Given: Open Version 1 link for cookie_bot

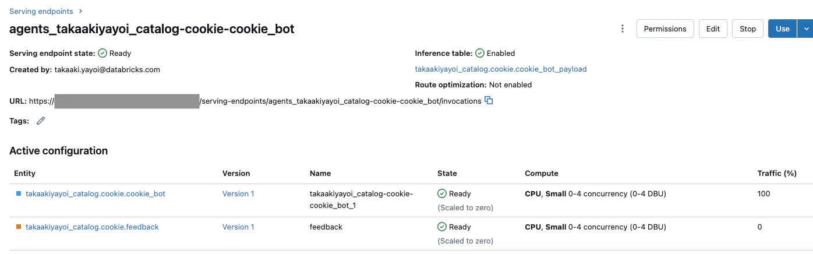Looking at the screenshot, I should (238, 193).
